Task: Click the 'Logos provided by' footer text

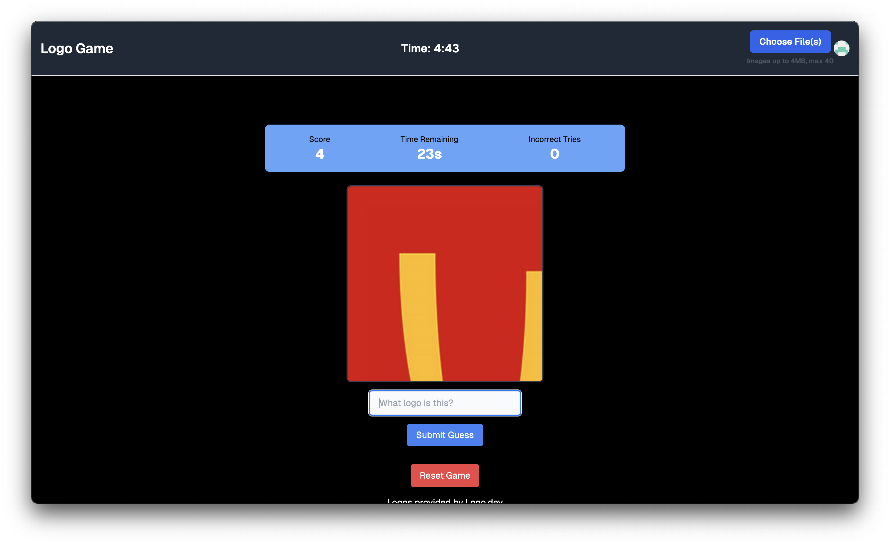Action: coord(424,501)
